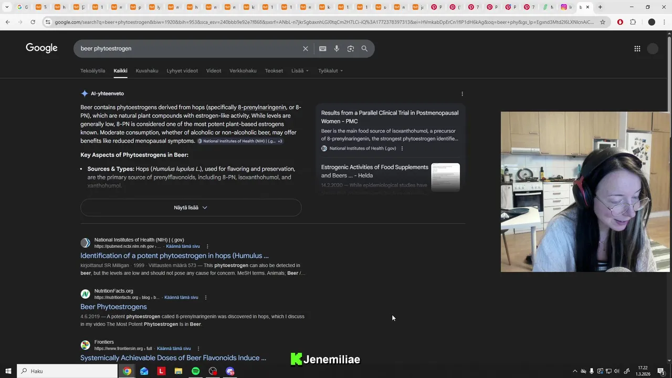
Task: Open the Google apps grid
Action: (x=637, y=49)
